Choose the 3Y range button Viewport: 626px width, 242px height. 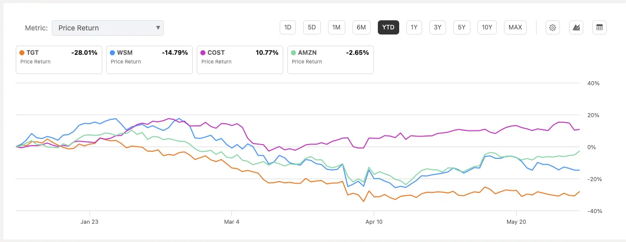437,27
